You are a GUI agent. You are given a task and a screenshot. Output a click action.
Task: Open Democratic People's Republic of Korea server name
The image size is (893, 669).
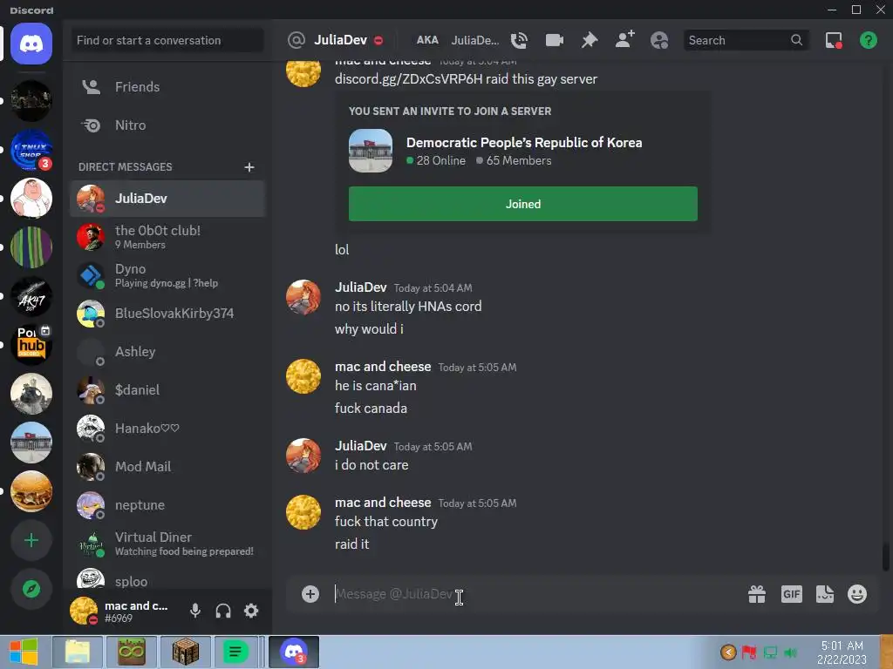click(x=524, y=142)
